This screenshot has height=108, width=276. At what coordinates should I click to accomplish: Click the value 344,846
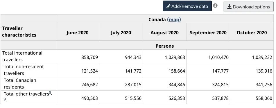pyautogui.click(x=177, y=84)
